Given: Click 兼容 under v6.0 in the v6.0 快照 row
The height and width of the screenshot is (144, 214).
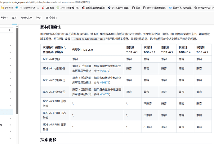Looking at the screenshot, I should coord(75,59).
